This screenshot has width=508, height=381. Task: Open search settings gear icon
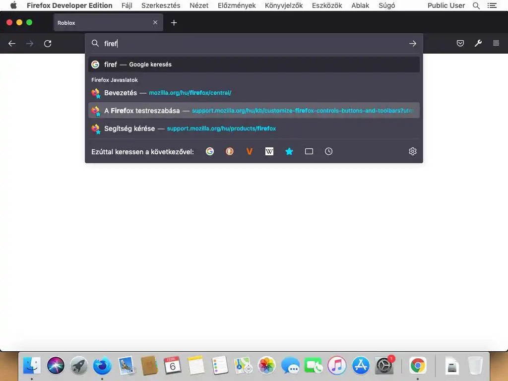click(x=412, y=151)
